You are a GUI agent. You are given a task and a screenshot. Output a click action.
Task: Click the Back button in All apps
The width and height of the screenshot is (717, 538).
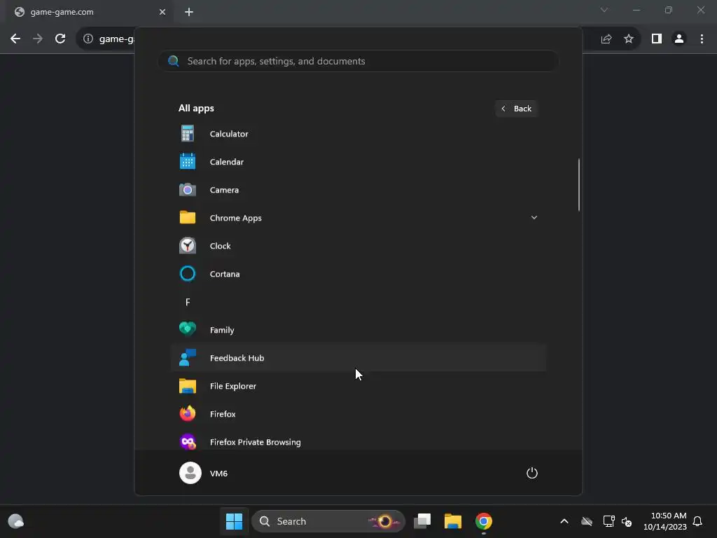tap(516, 109)
